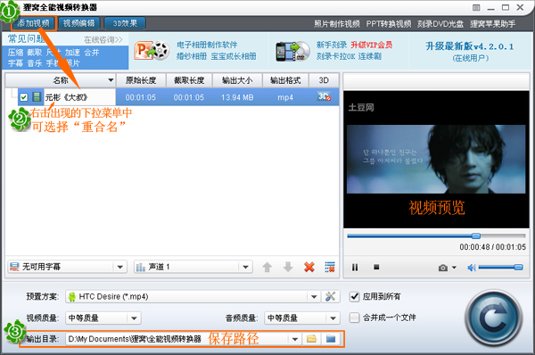Image resolution: width=535 pixels, height=355 pixels.
Task: Click the title bar menu icon
Action: 476,7
